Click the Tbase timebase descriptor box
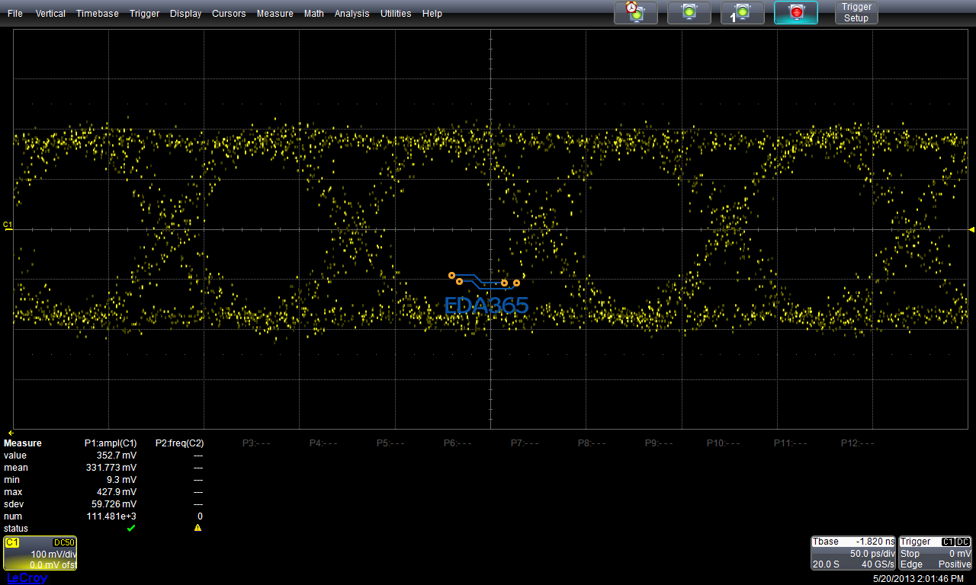976x585 pixels. click(853, 553)
